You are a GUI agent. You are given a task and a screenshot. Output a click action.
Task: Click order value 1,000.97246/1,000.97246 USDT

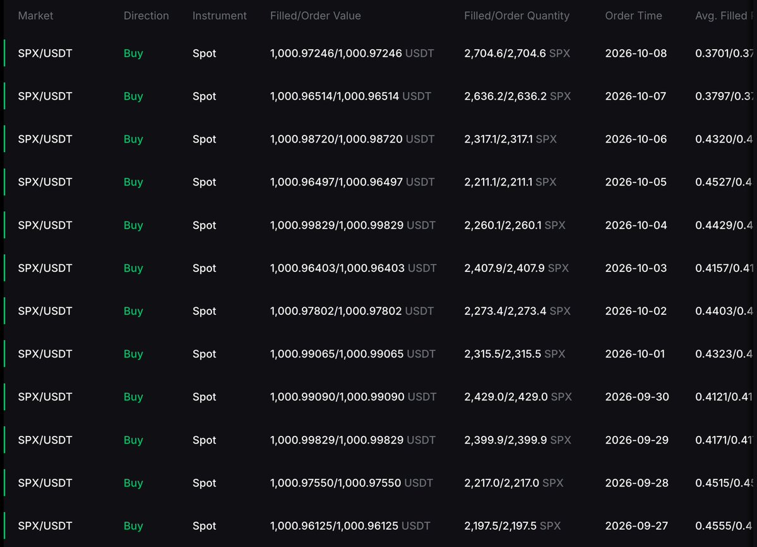click(x=352, y=54)
